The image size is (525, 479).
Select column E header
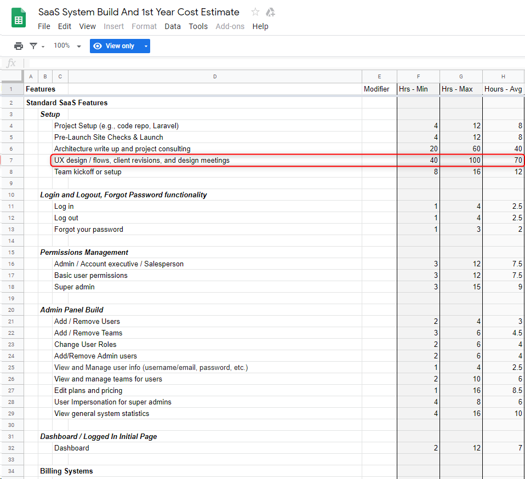(x=379, y=77)
